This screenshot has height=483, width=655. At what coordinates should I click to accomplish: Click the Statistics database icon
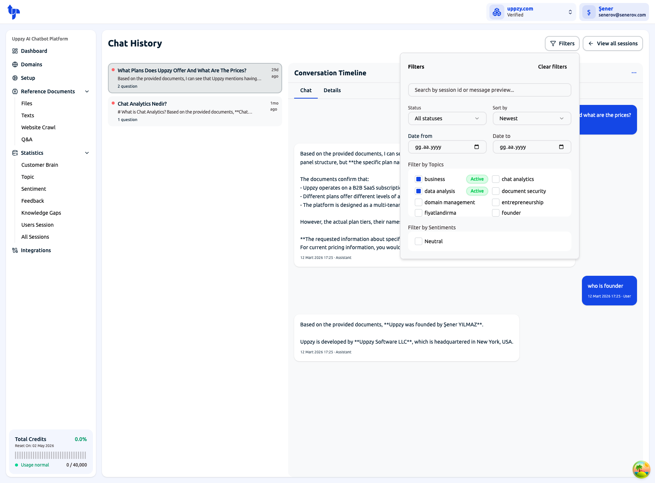(15, 153)
